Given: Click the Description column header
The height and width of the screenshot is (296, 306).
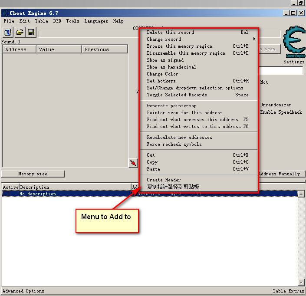Looking at the screenshot, I should tap(75, 187).
